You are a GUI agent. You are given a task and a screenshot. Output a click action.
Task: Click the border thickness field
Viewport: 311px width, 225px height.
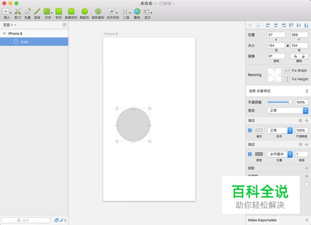click(x=302, y=154)
